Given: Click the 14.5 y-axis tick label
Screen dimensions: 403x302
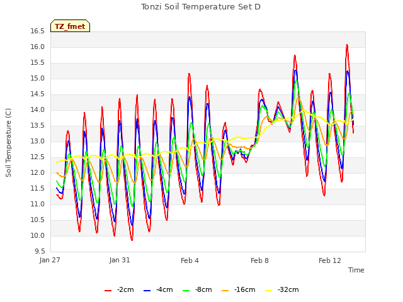Looking at the screenshot, I should click(38, 94).
